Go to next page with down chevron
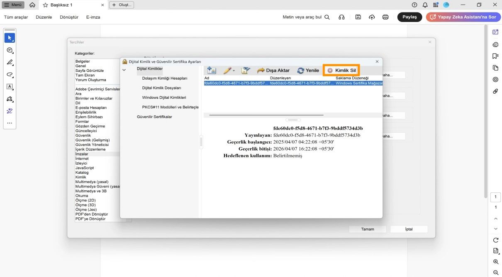This screenshot has width=502, height=277. (x=496, y=228)
